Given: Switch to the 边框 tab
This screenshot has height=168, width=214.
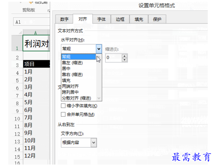Looking at the screenshot, I should coord(120,19).
